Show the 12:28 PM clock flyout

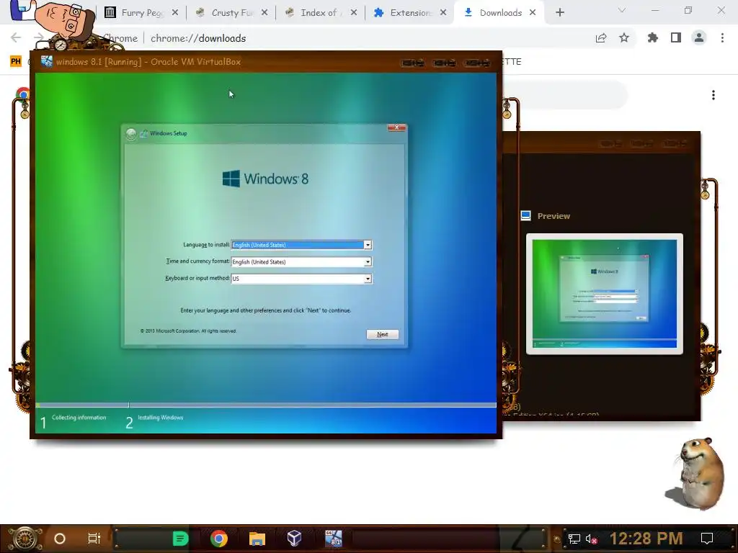pyautogui.click(x=646, y=539)
